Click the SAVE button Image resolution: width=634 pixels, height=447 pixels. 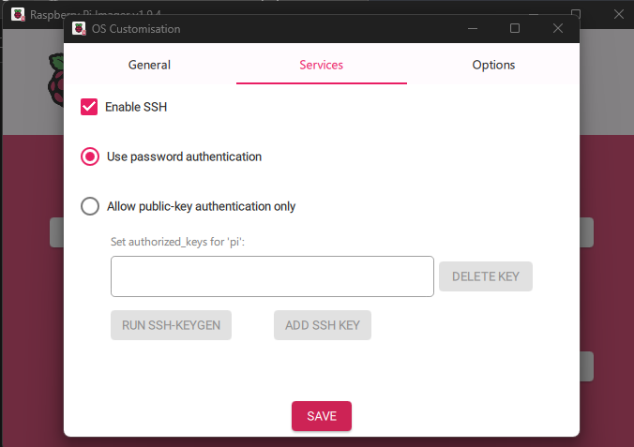pyautogui.click(x=322, y=416)
